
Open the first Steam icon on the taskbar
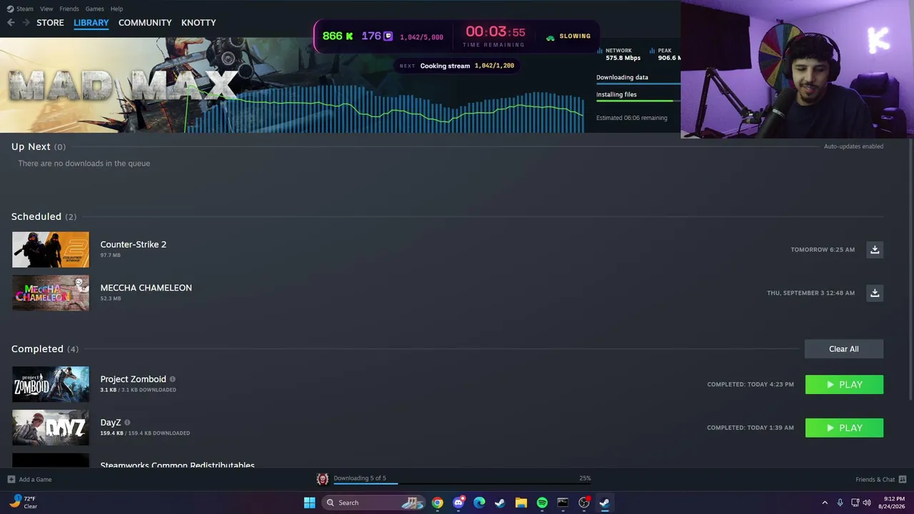click(x=500, y=503)
